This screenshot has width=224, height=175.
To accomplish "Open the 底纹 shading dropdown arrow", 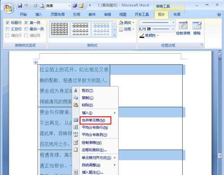I will (x=134, y=23).
